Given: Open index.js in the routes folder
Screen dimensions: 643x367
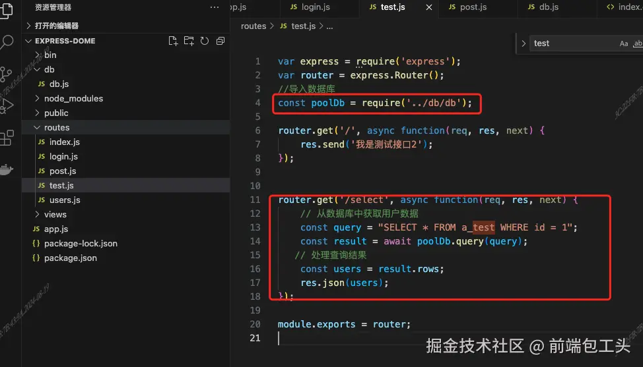Looking at the screenshot, I should tap(125, 142).
